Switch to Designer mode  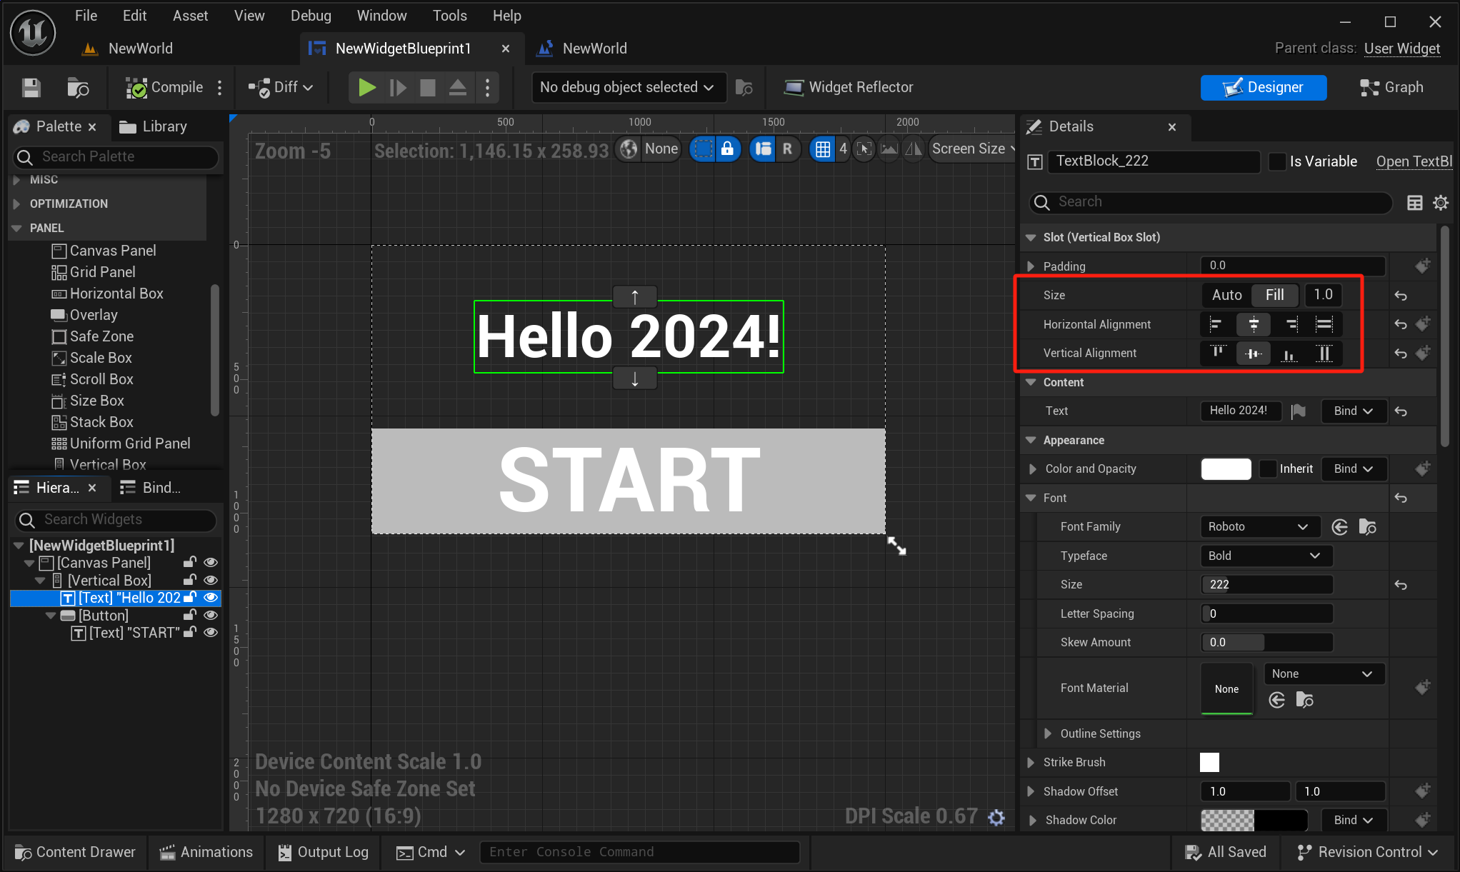[x=1263, y=87]
